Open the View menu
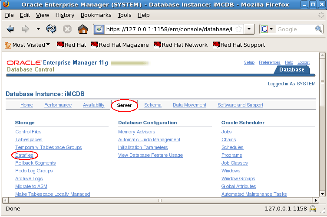 tap(43, 15)
